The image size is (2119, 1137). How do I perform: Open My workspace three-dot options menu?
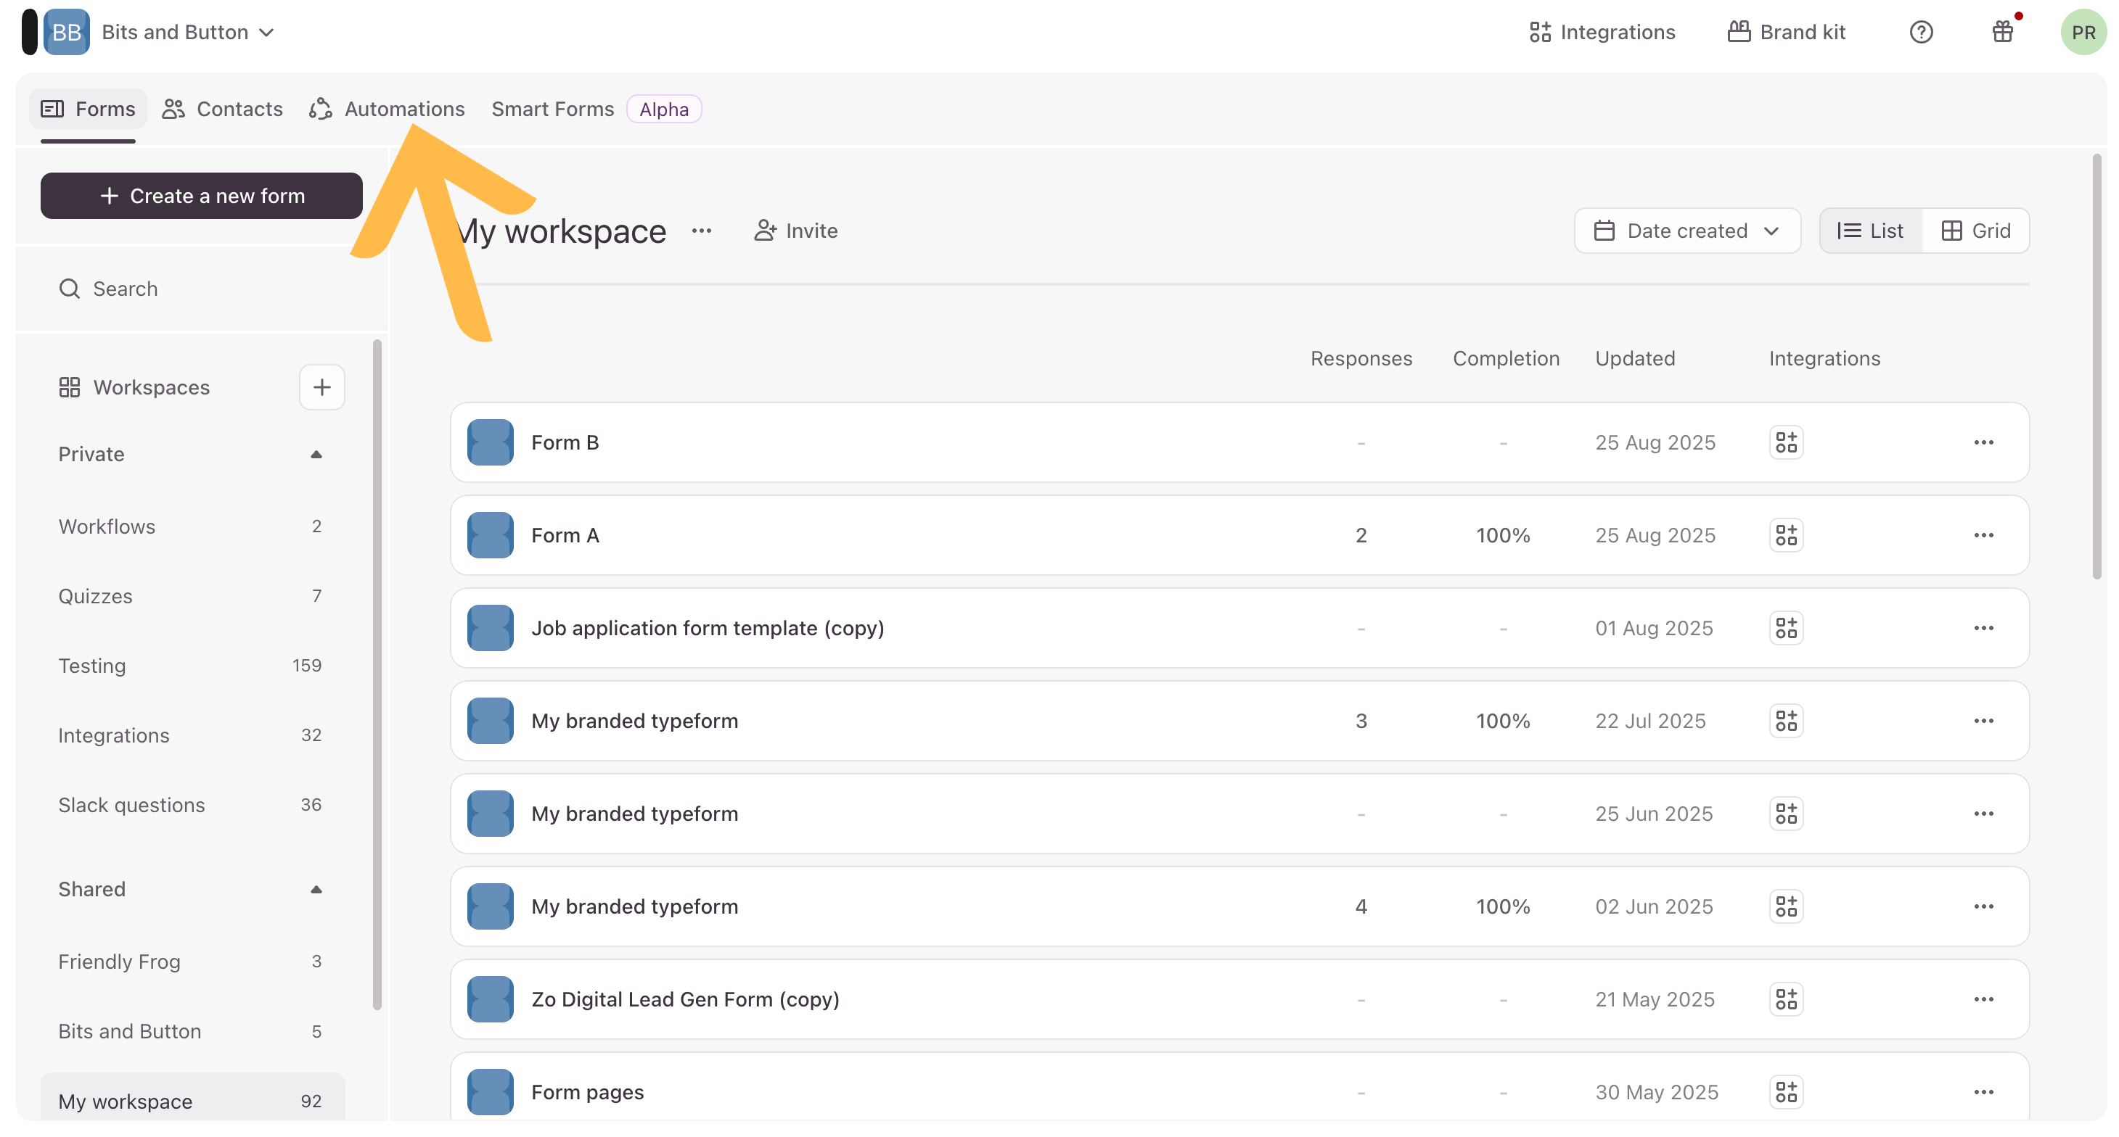[702, 231]
